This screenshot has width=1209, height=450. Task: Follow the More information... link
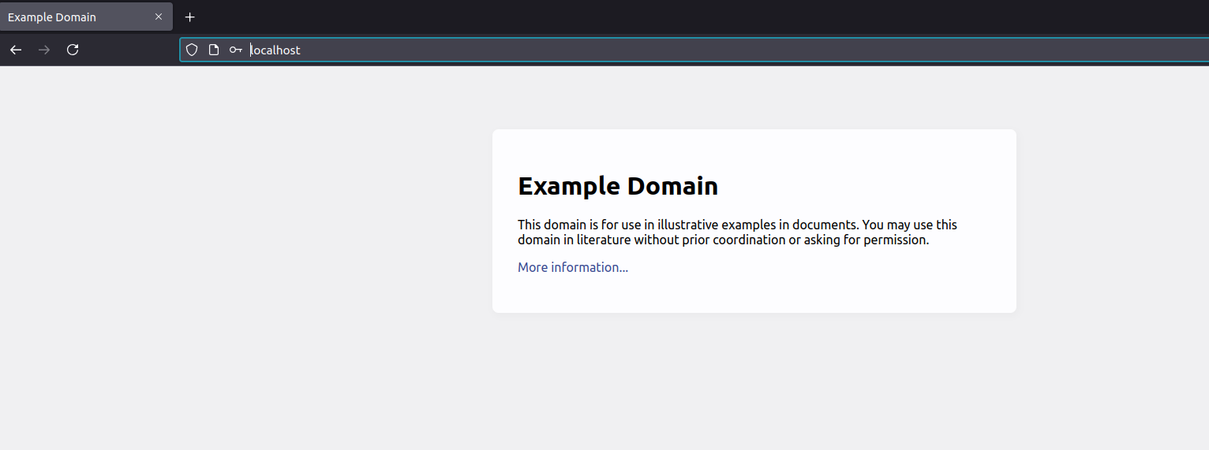click(x=573, y=267)
